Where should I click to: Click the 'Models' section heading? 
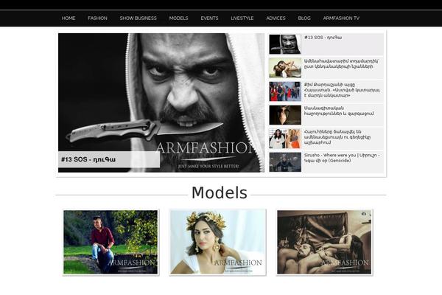(220, 193)
